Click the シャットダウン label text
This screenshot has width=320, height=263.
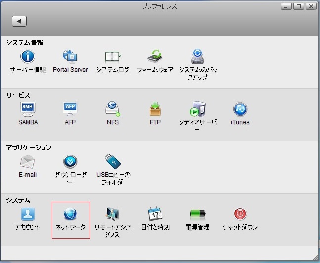click(x=240, y=227)
